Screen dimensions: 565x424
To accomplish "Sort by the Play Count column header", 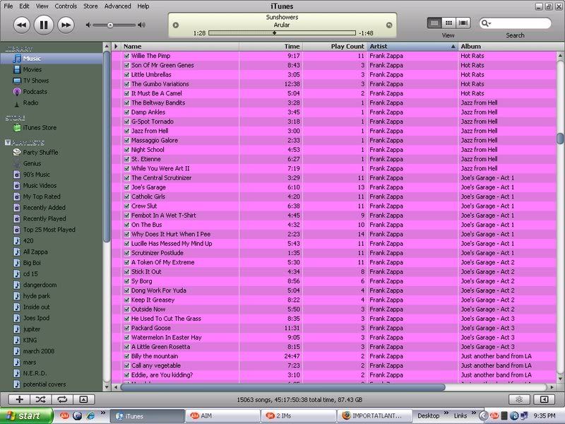I will tap(334, 46).
